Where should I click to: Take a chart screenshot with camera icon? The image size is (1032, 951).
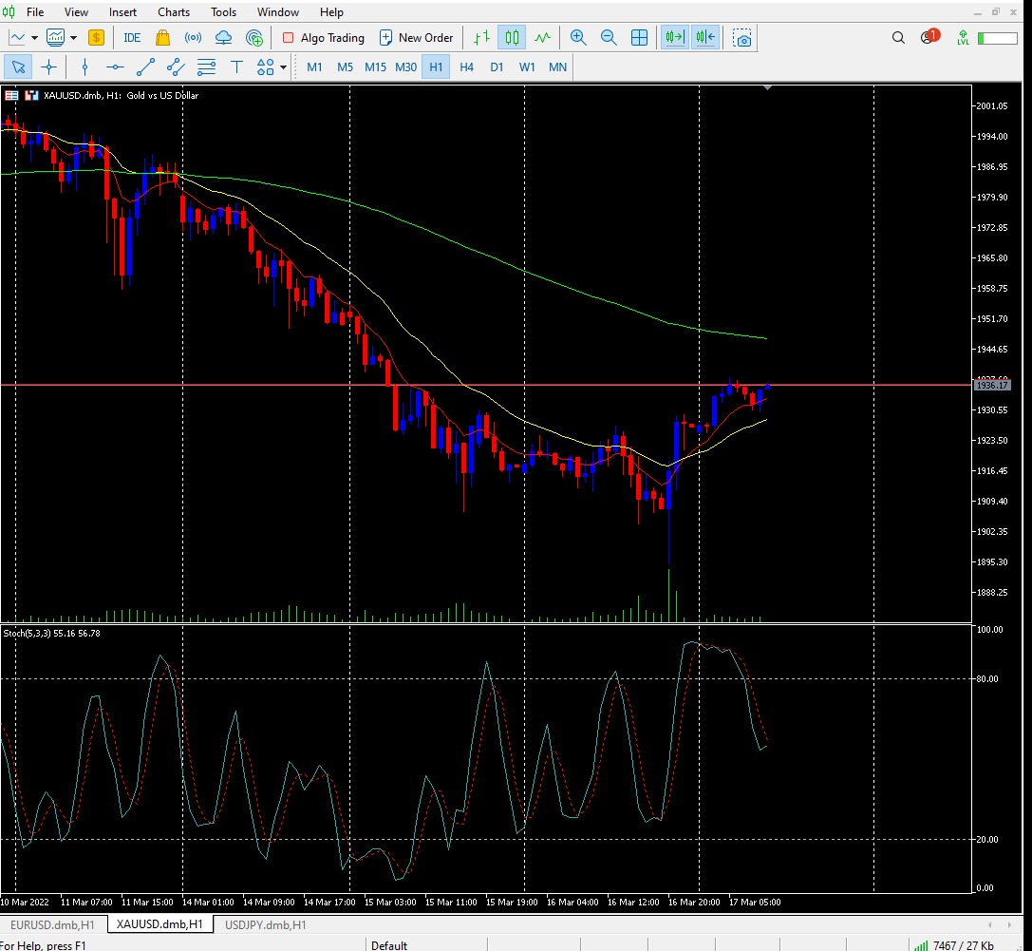click(741, 38)
